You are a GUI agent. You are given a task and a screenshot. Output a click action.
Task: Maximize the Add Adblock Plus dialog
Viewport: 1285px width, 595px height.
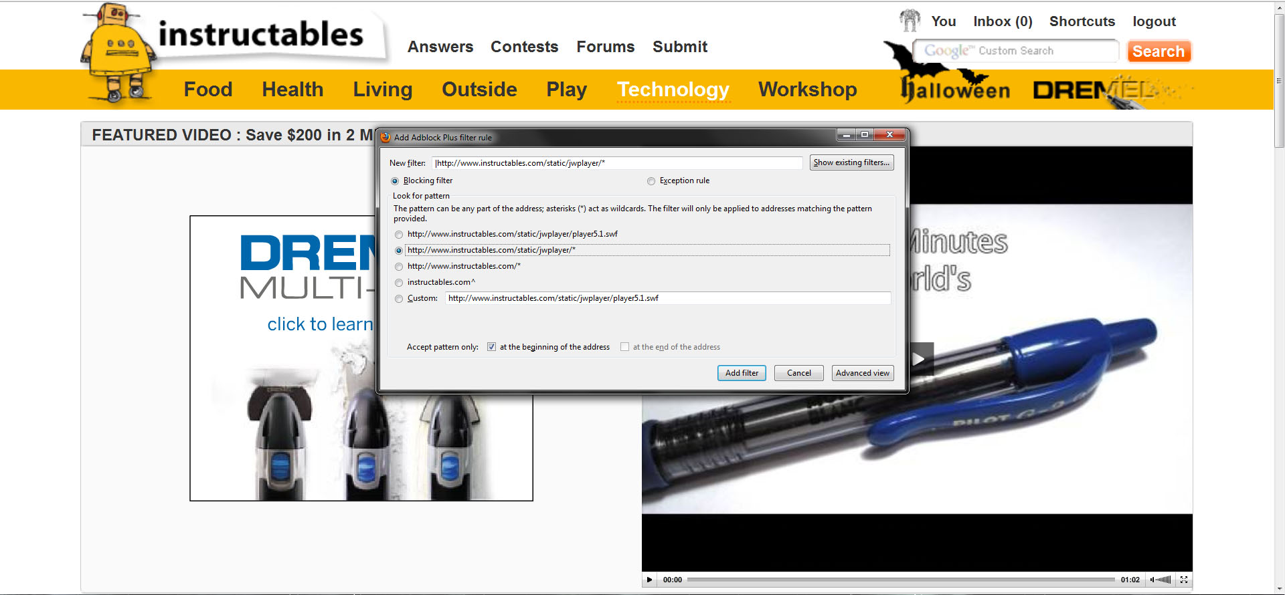point(865,134)
